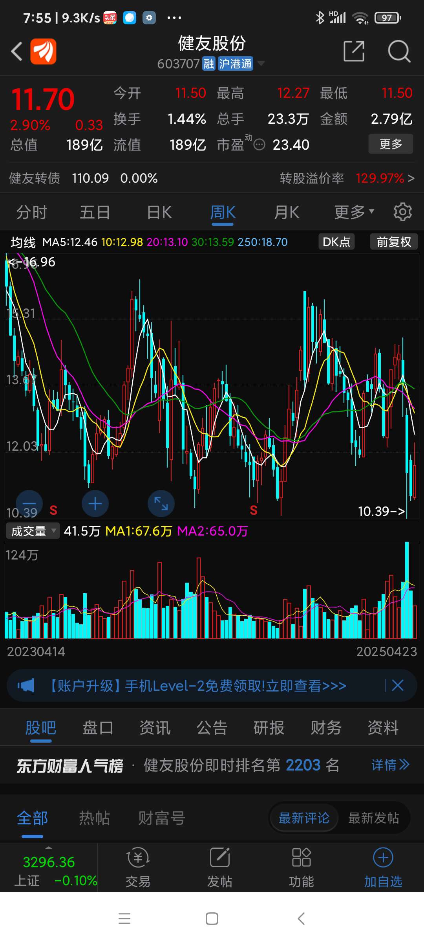Tap the share icon at top

tap(354, 51)
